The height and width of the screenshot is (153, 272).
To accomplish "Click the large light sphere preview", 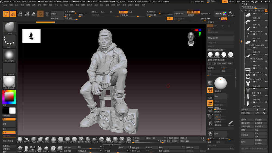I will pos(221,83).
